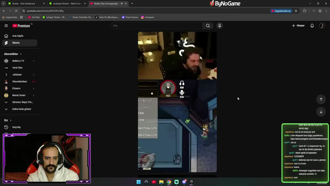This screenshot has width=330, height=186.
Task: Open Uygulamalar bookmarks shortcut
Action: coord(10,17)
